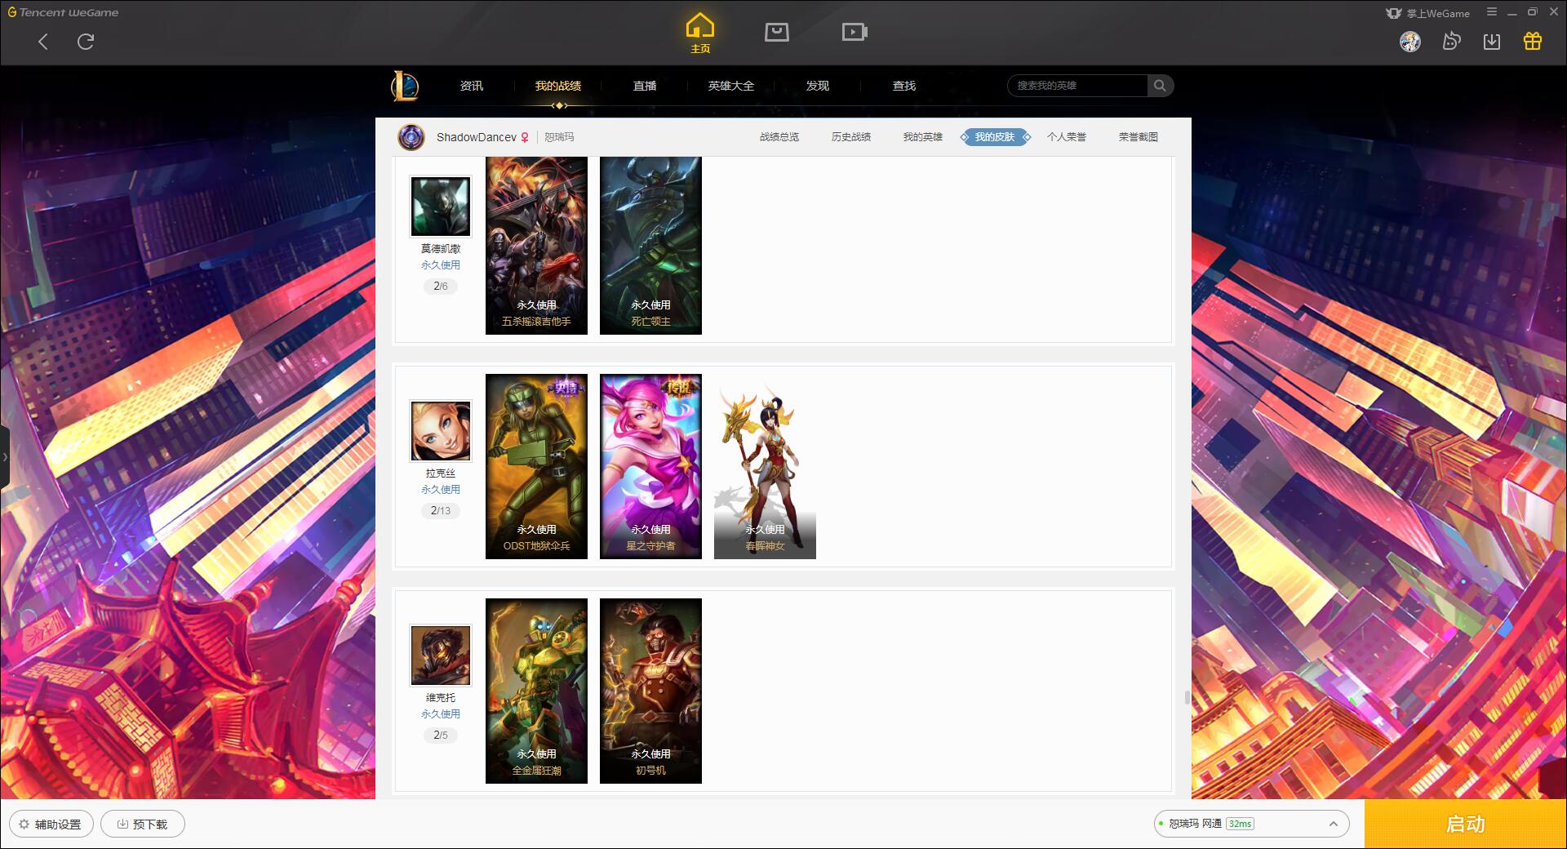Click the 掌上WeGame mobile app link
This screenshot has width=1567, height=849.
[1428, 13]
